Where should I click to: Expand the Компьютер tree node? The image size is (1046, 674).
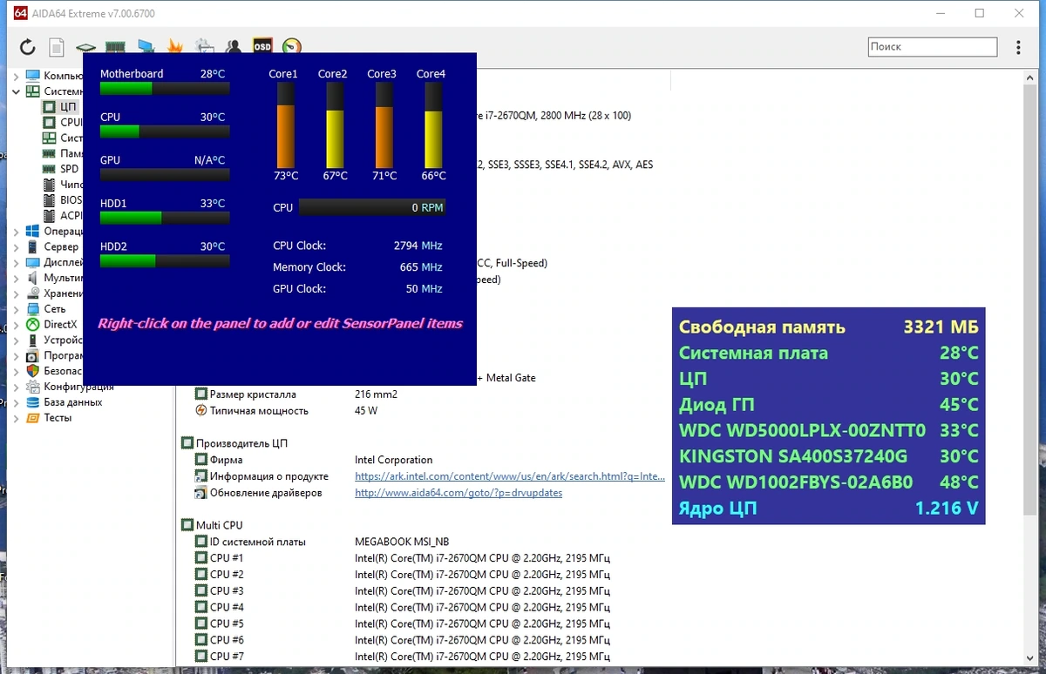click(x=16, y=76)
